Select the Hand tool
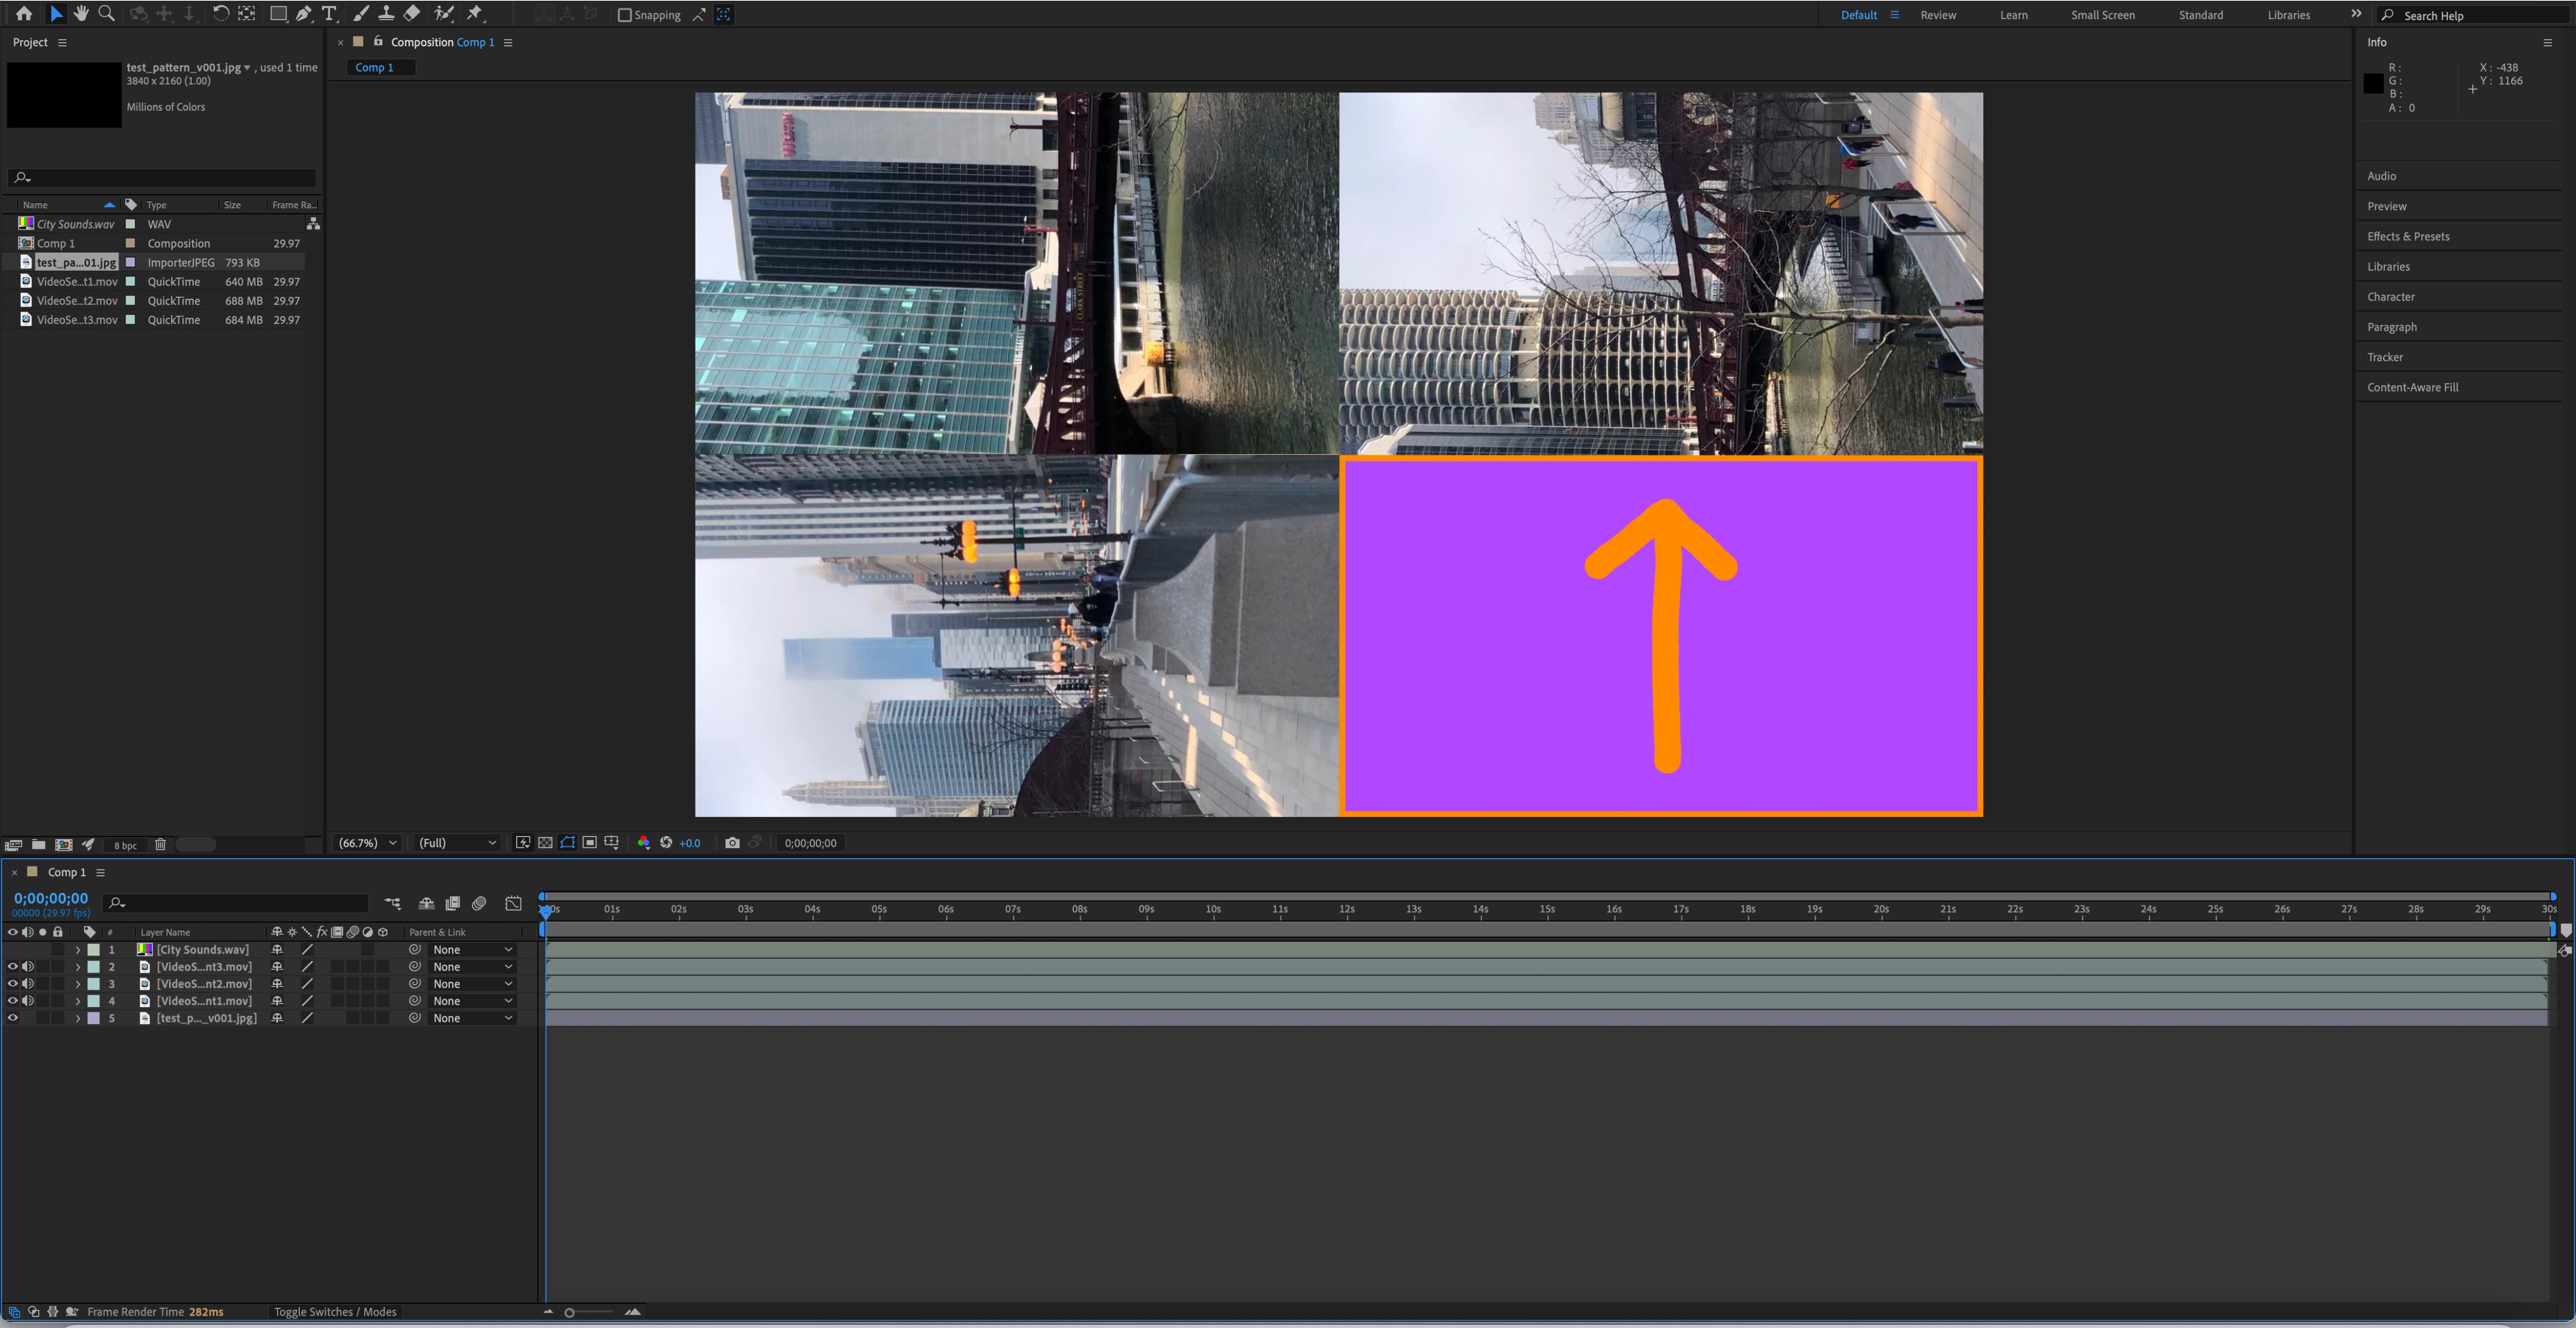 click(81, 14)
